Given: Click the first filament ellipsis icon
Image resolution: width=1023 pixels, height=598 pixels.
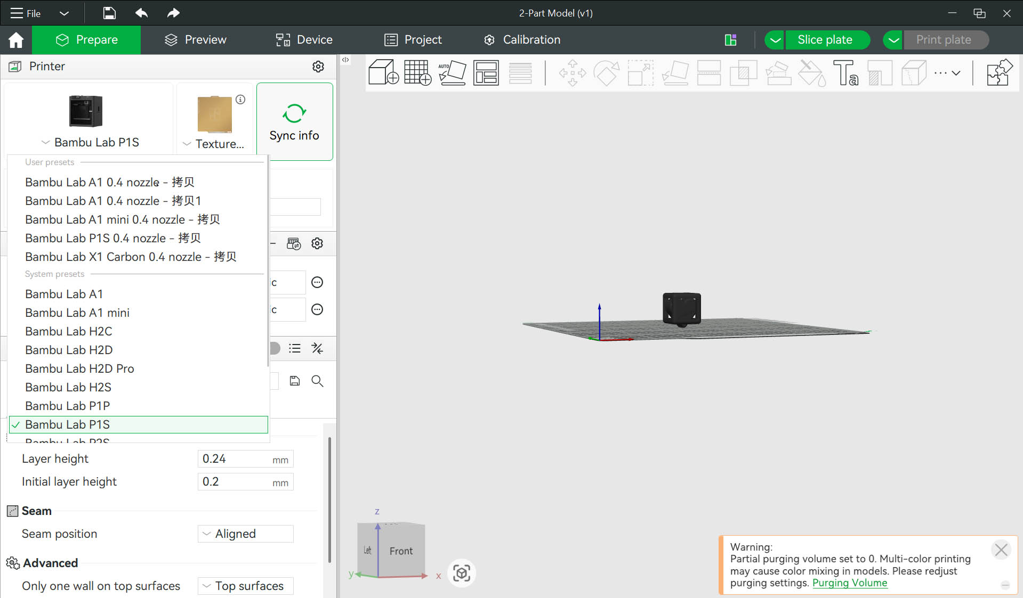Looking at the screenshot, I should pos(317,282).
